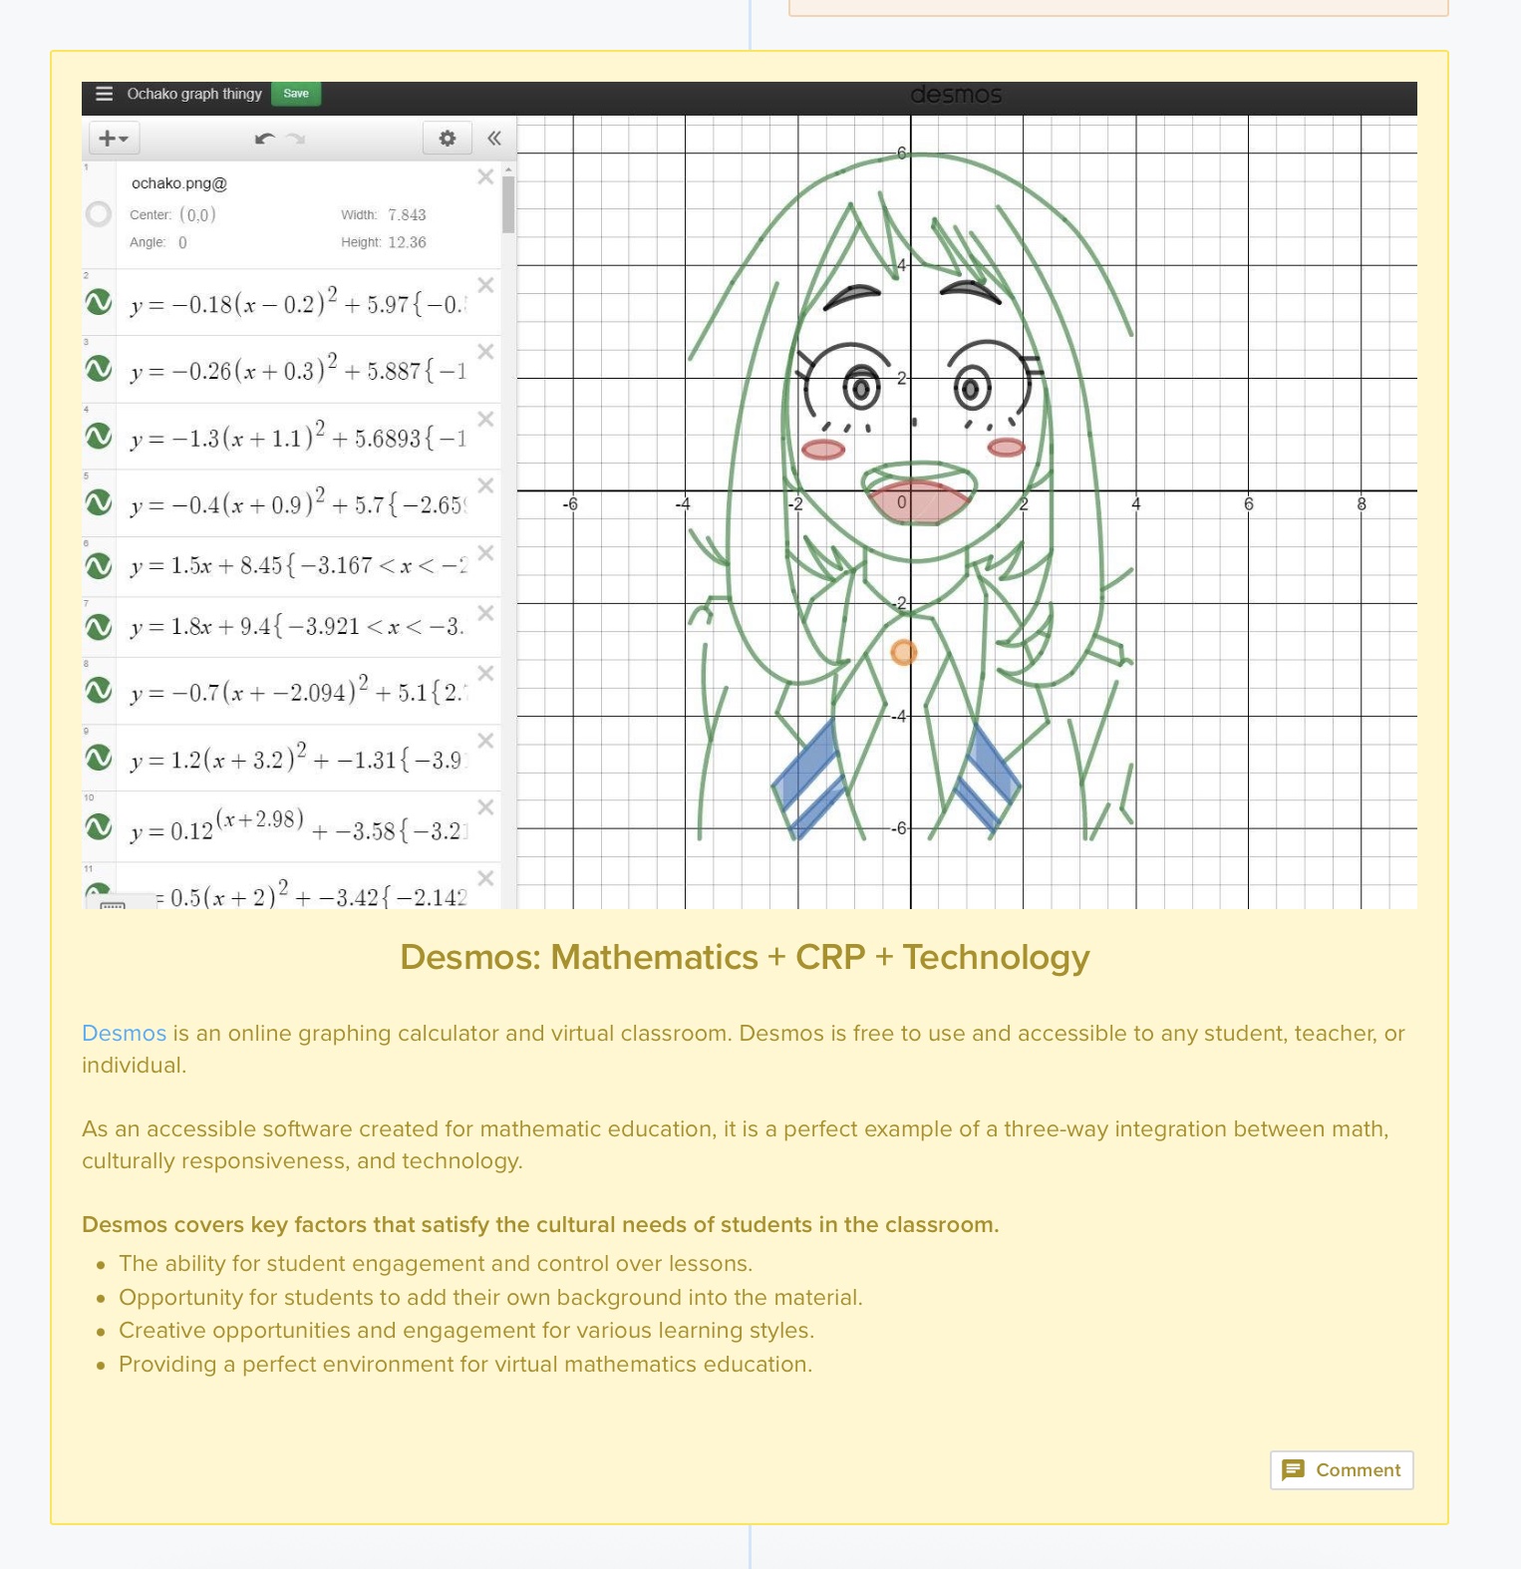Image resolution: width=1521 pixels, height=1569 pixels.
Task: Click the green Save button
Action: pyautogui.click(x=296, y=94)
